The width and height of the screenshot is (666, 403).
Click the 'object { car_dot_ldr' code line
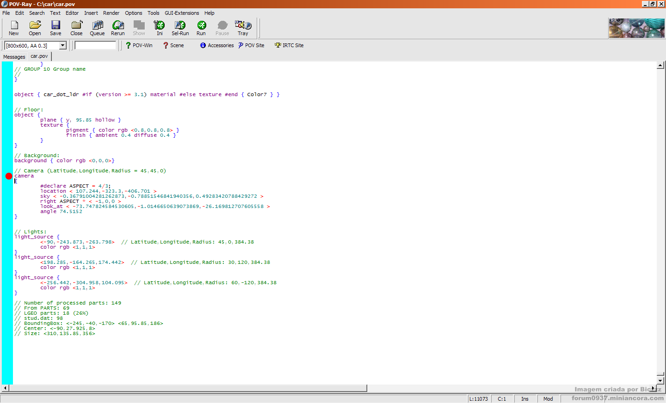[147, 94]
